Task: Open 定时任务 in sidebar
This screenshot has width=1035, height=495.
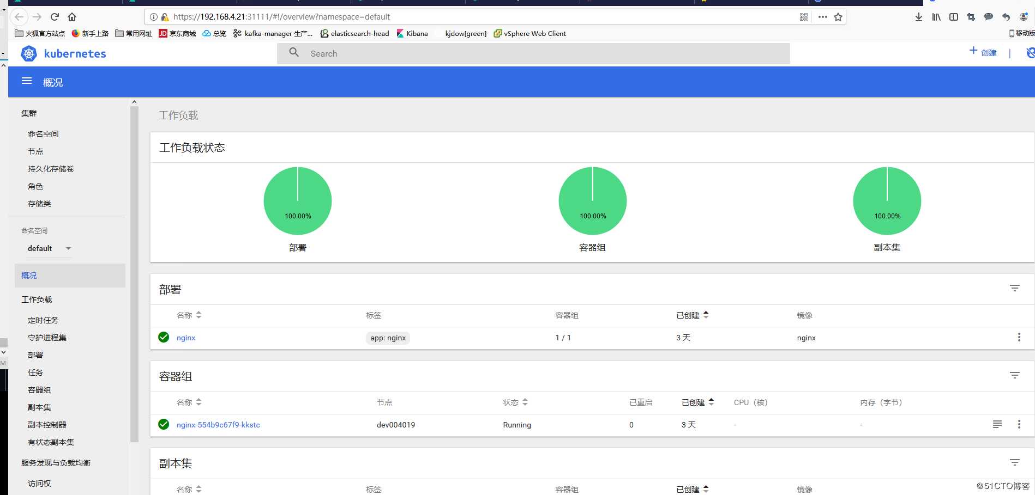Action: 43,320
